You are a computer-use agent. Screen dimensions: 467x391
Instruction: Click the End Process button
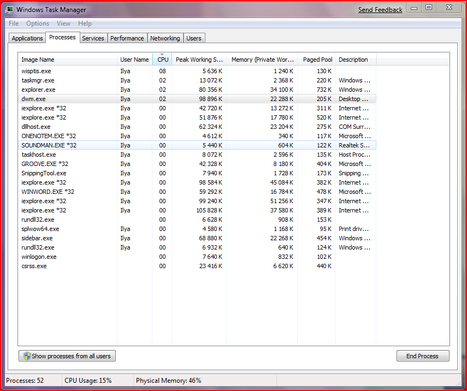[x=423, y=356]
